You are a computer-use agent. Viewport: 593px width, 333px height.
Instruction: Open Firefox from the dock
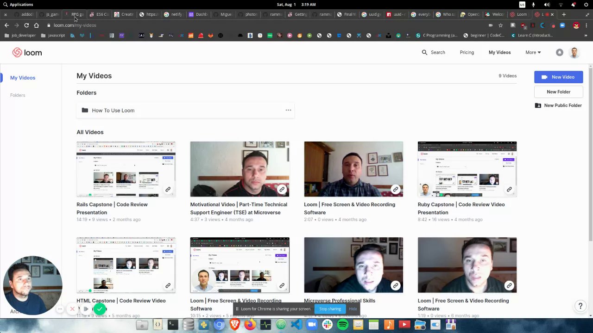click(250, 325)
